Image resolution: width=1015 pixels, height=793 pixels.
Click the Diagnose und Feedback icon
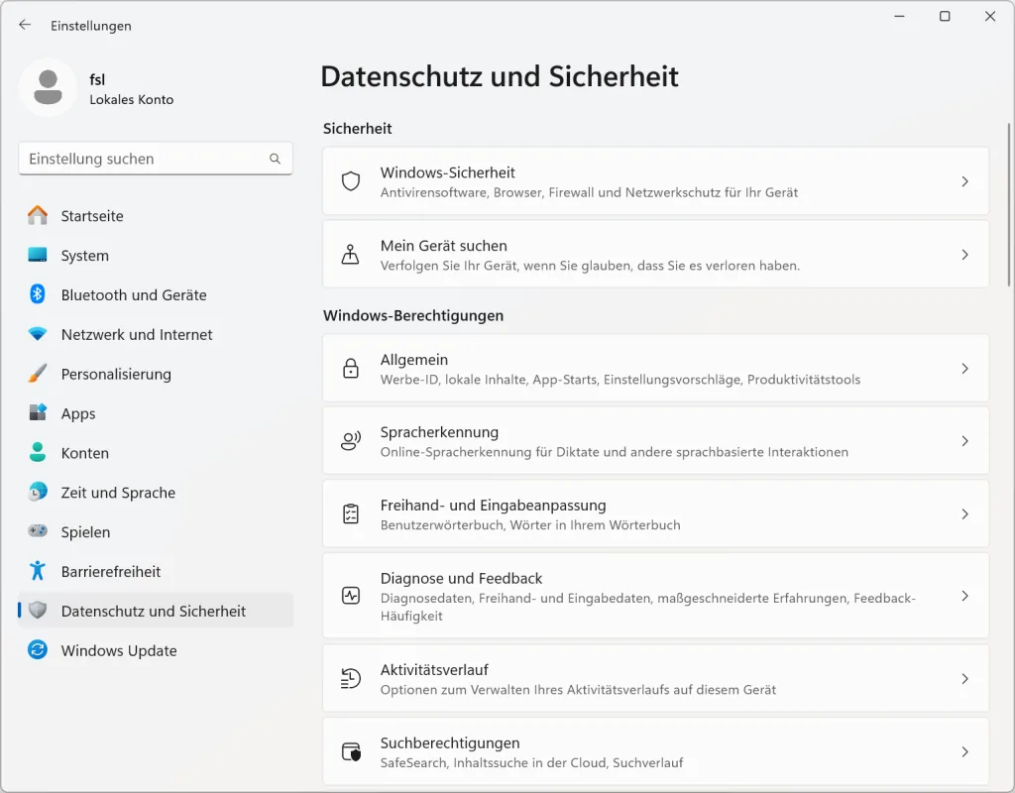pyautogui.click(x=350, y=596)
